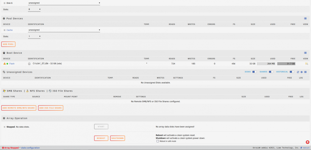Click the drive icon next to Cruzer_Glide
This screenshot has height=150, width=311.
pos(29,64)
